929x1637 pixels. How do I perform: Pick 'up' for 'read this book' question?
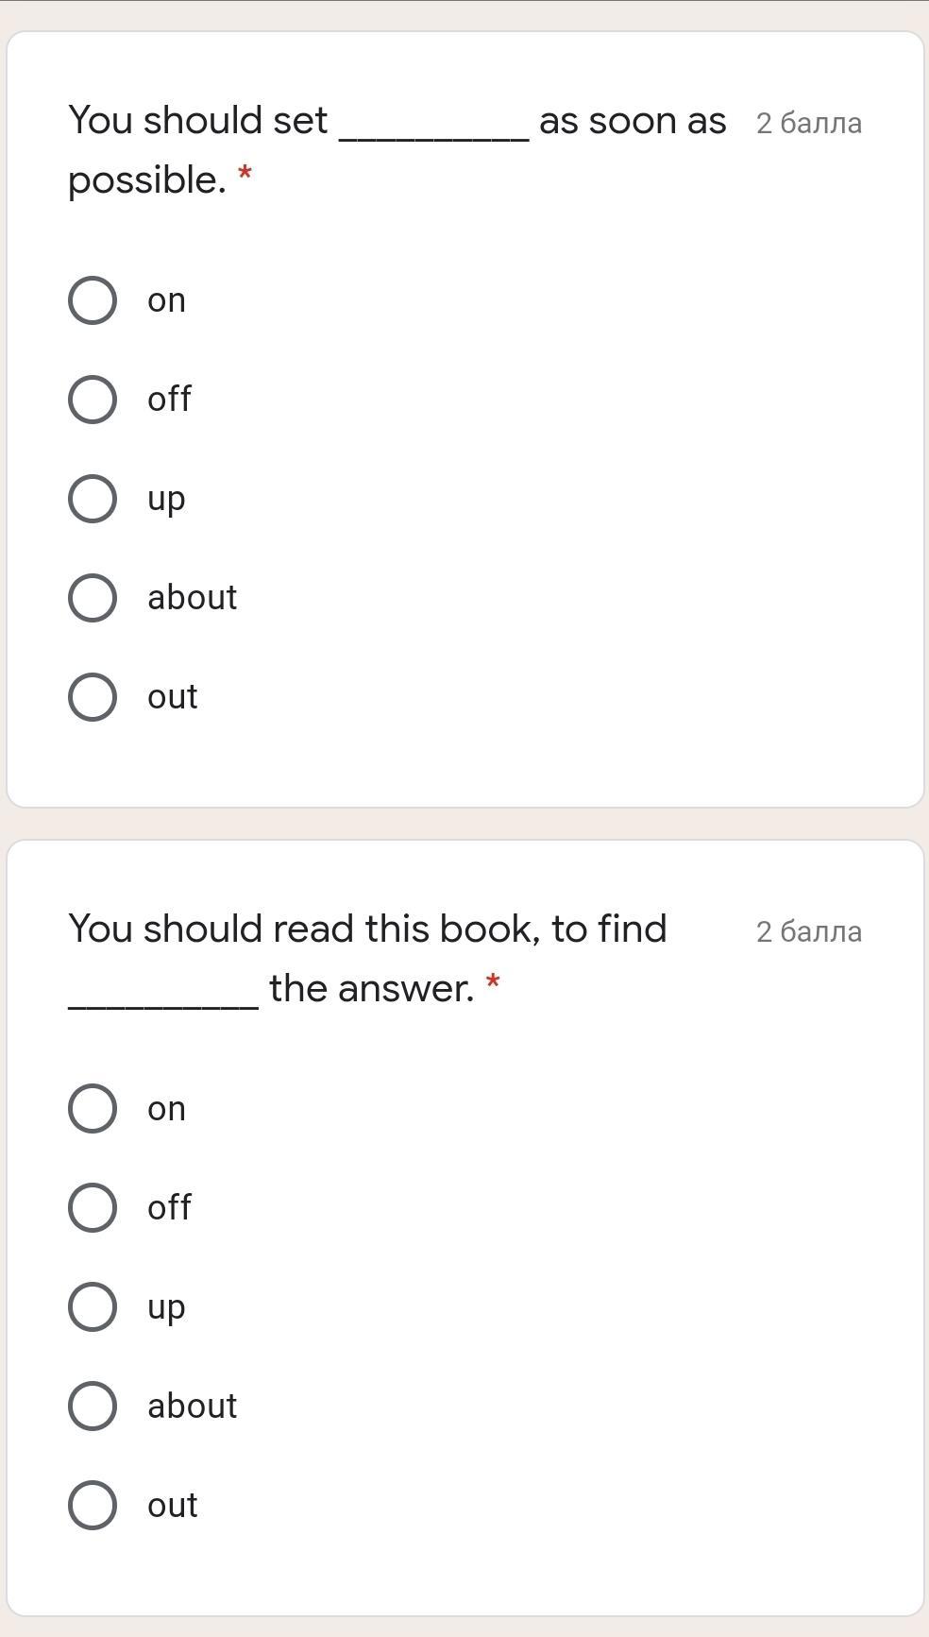click(93, 1307)
